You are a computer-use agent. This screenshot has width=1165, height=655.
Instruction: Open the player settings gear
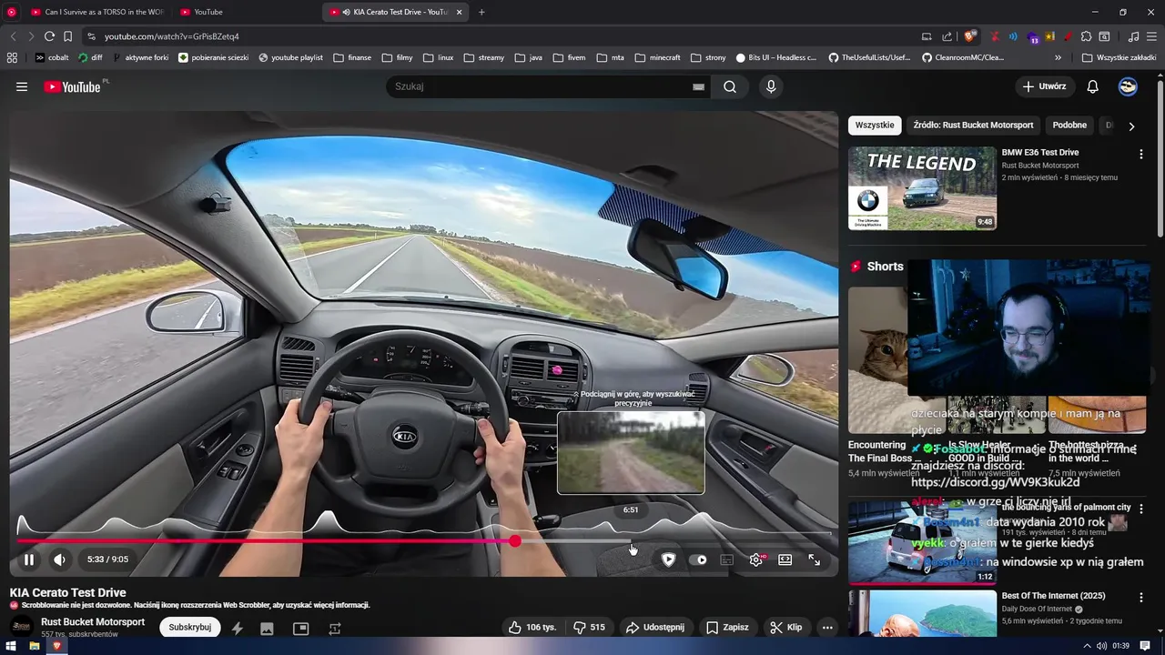point(755,559)
